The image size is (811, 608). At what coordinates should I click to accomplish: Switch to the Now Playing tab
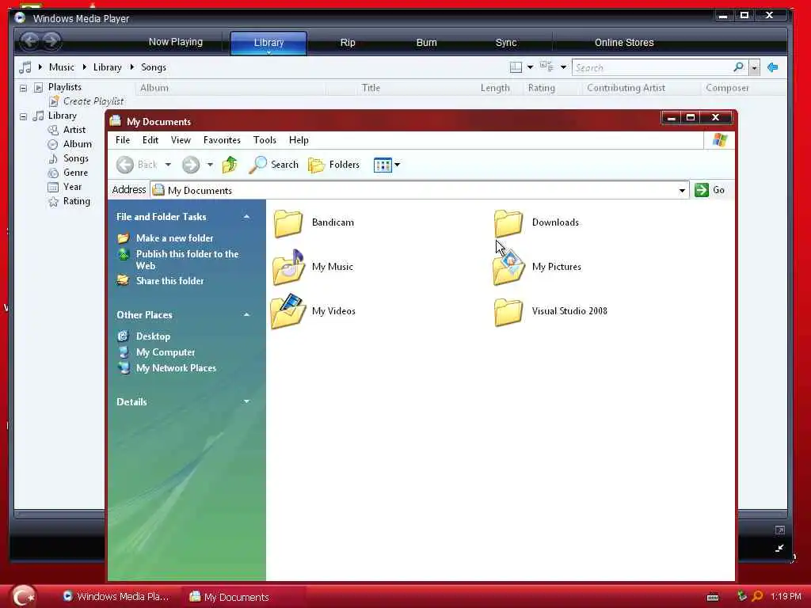pyautogui.click(x=176, y=42)
